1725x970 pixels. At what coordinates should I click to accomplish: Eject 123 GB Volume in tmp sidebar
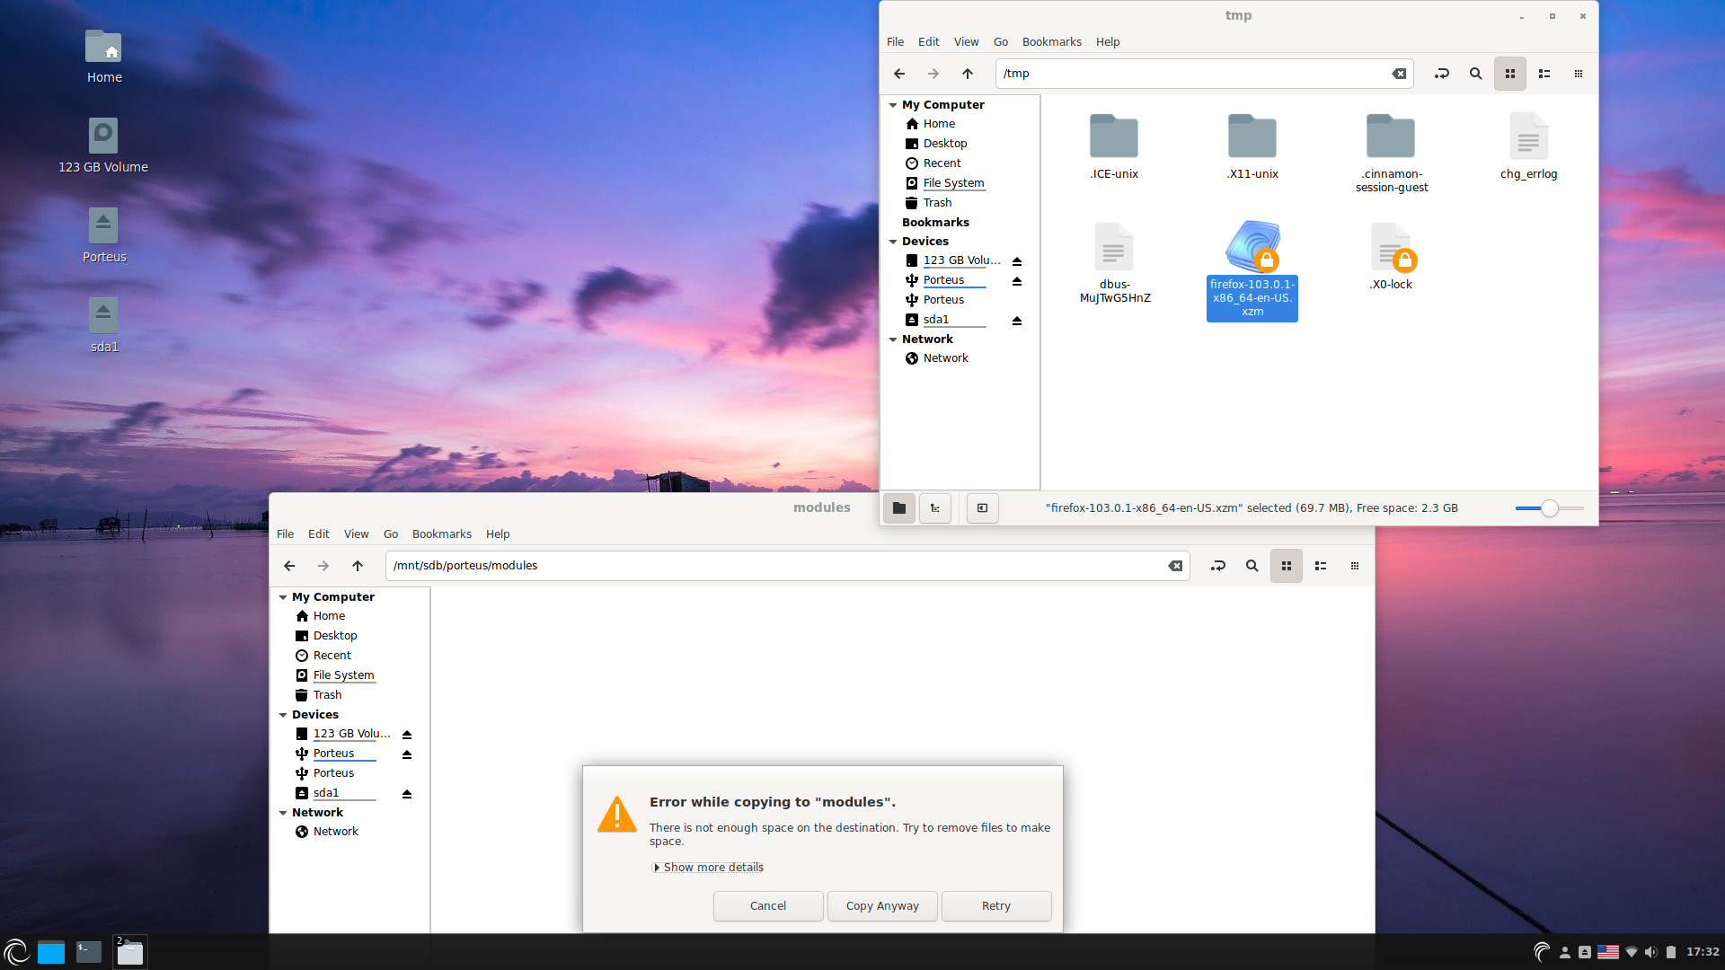coord(1017,260)
